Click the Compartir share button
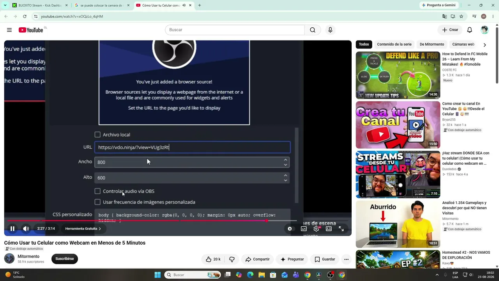 click(x=257, y=259)
